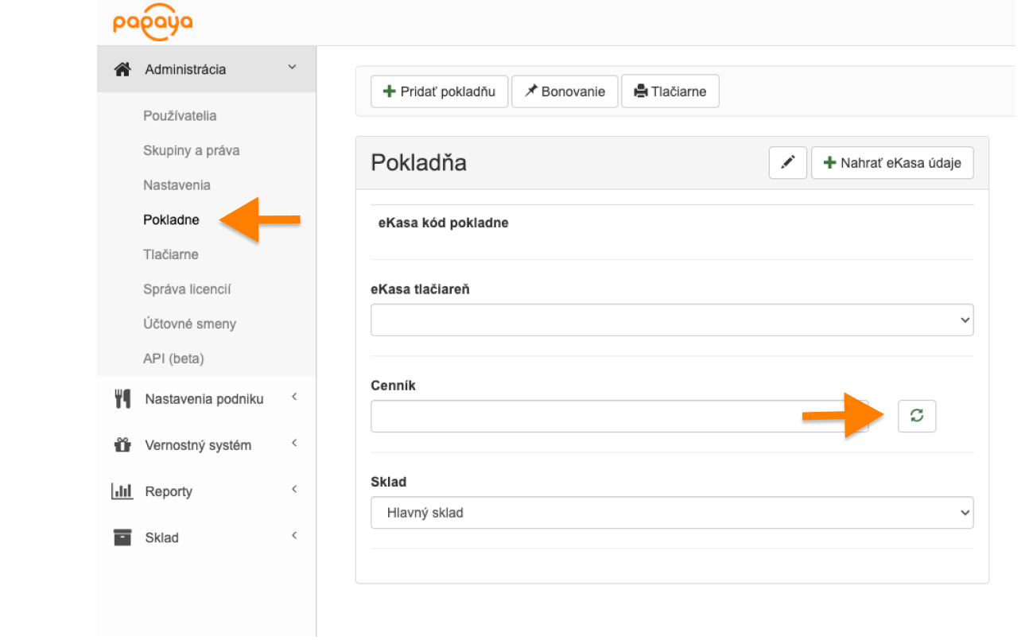Screen dimensions: 1025x640
Task: Click the bar chart Reporty icon
Action: 122,491
